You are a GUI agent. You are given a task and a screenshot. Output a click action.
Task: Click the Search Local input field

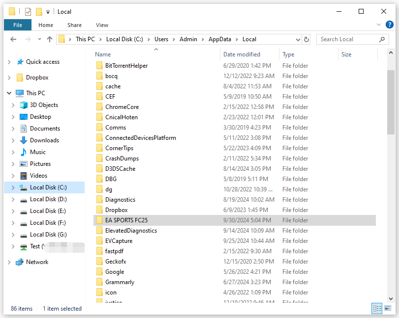pos(347,39)
